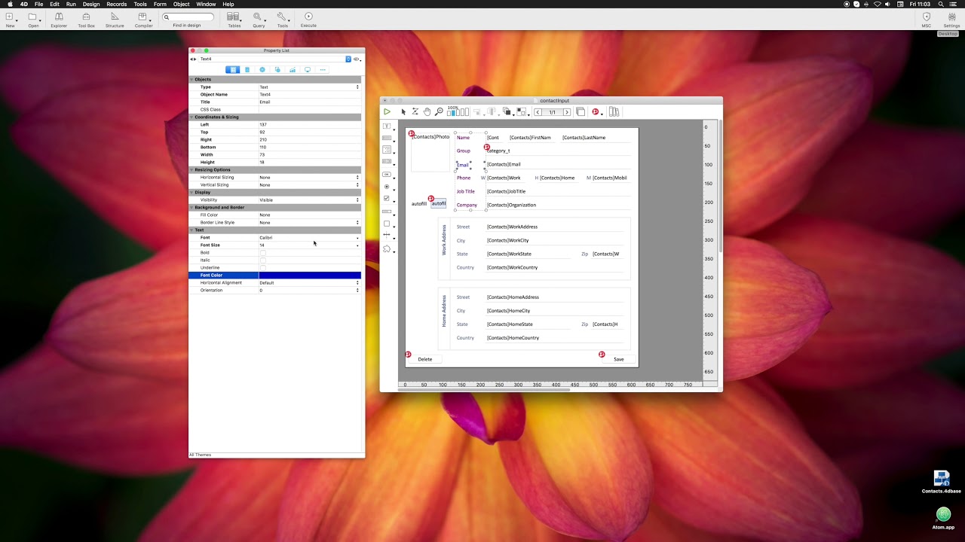
Task: Open Horizontal Alignment dropdown
Action: pos(310,282)
